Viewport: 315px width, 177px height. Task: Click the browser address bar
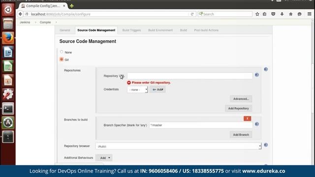(108, 14)
